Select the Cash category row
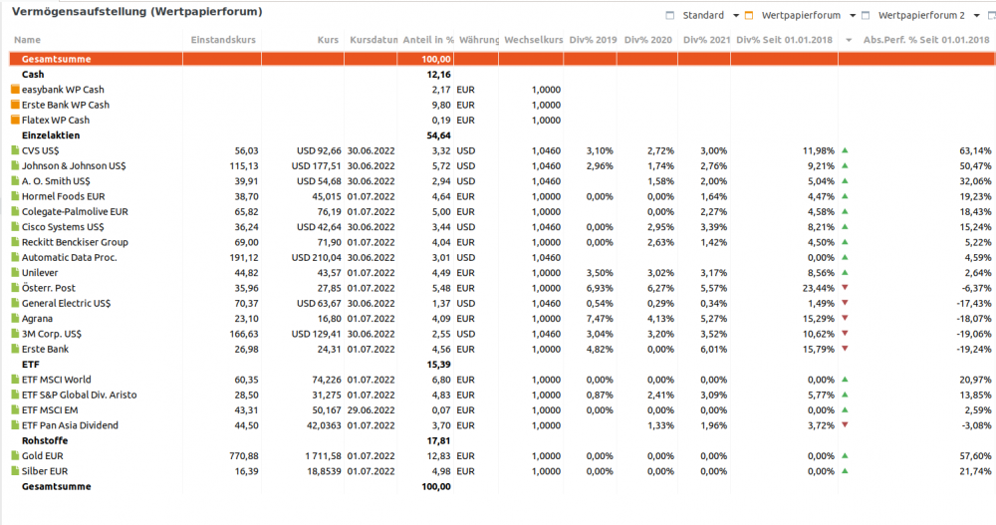The image size is (996, 525). click(502, 75)
